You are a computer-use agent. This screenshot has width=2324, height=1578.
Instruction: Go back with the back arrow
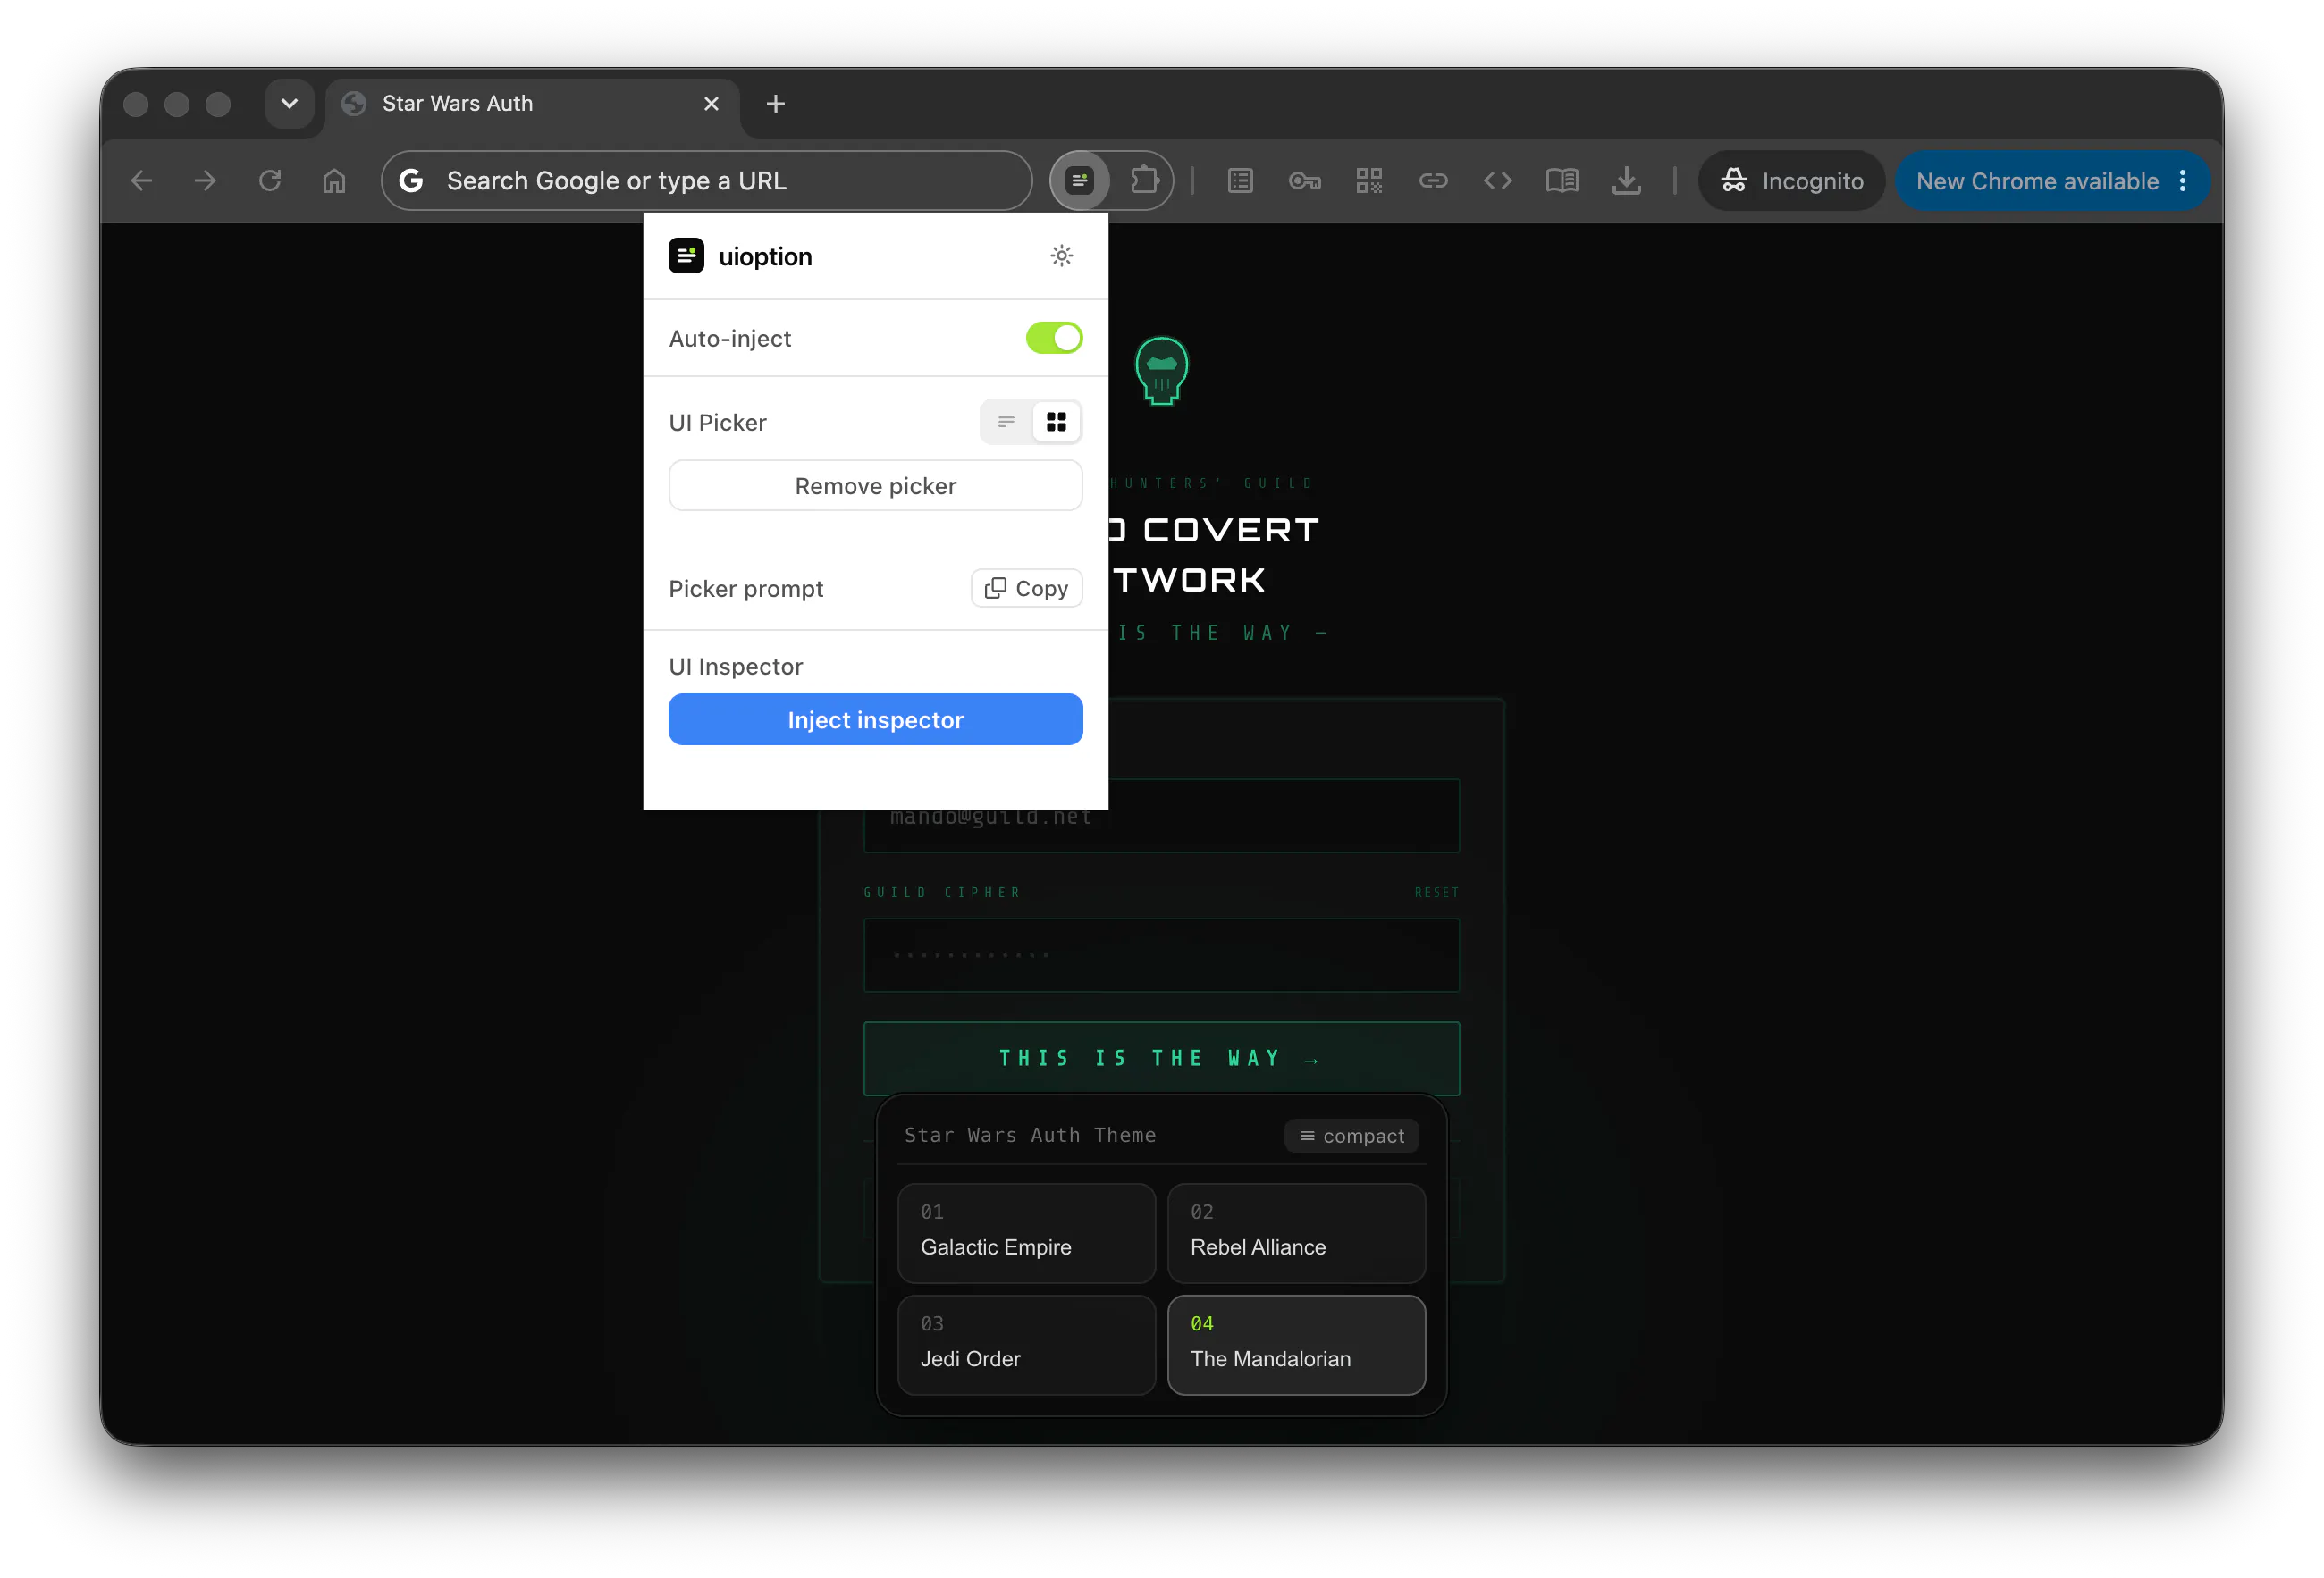(x=142, y=180)
